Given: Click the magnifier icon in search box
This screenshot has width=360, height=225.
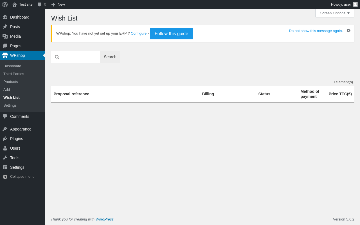Looking at the screenshot, I should [x=57, y=57].
